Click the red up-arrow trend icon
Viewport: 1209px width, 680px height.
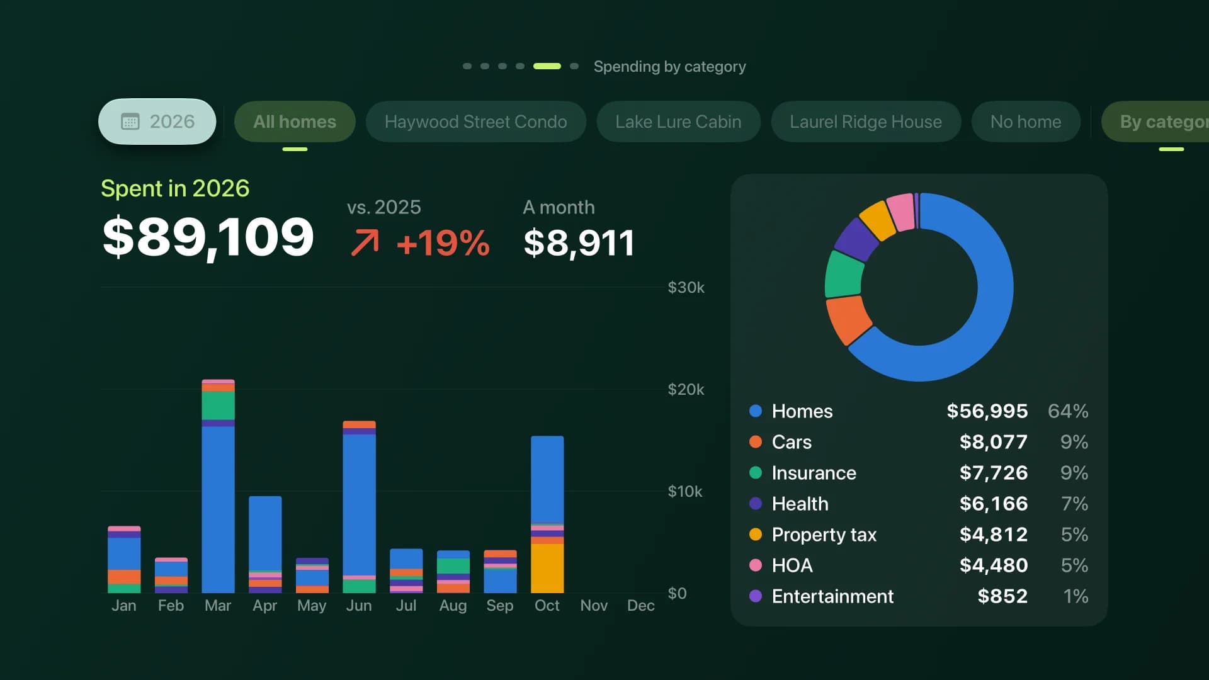coord(365,243)
